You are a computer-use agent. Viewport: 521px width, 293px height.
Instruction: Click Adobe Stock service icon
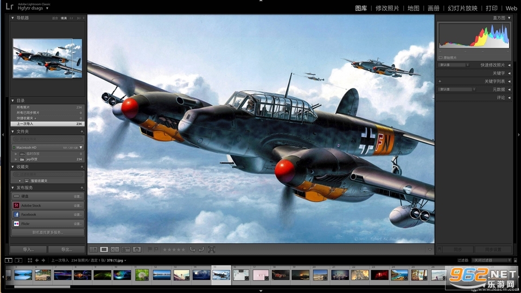(16, 205)
